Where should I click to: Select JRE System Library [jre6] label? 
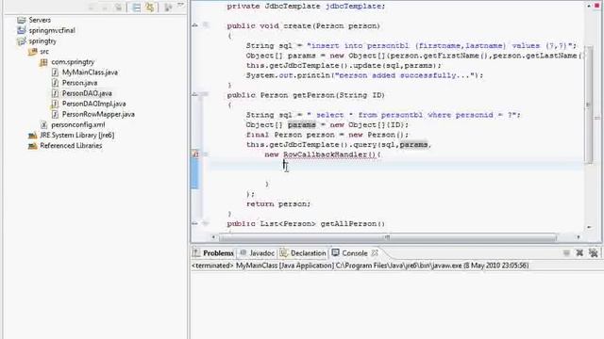[x=77, y=136]
